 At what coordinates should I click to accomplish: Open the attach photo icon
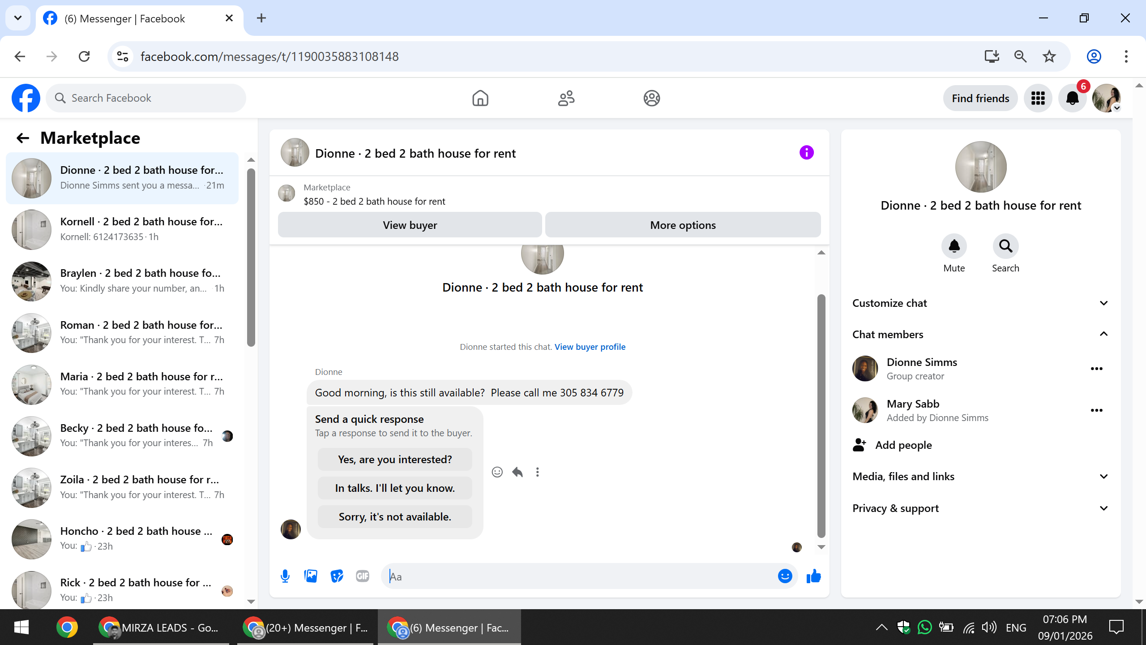pyautogui.click(x=311, y=576)
